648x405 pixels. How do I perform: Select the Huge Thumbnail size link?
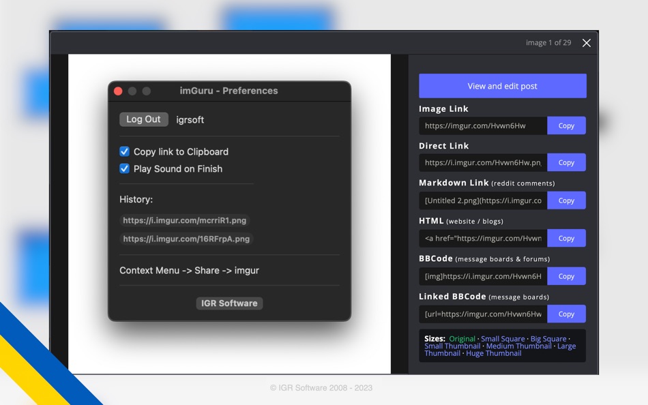point(493,353)
